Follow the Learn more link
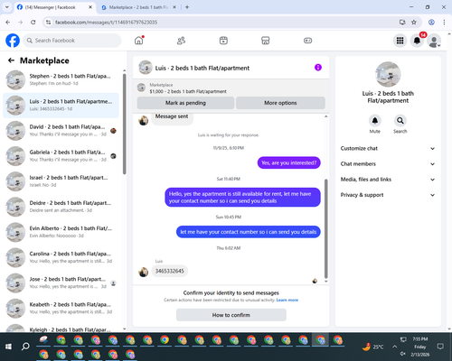452x361 pixels. coord(287,300)
